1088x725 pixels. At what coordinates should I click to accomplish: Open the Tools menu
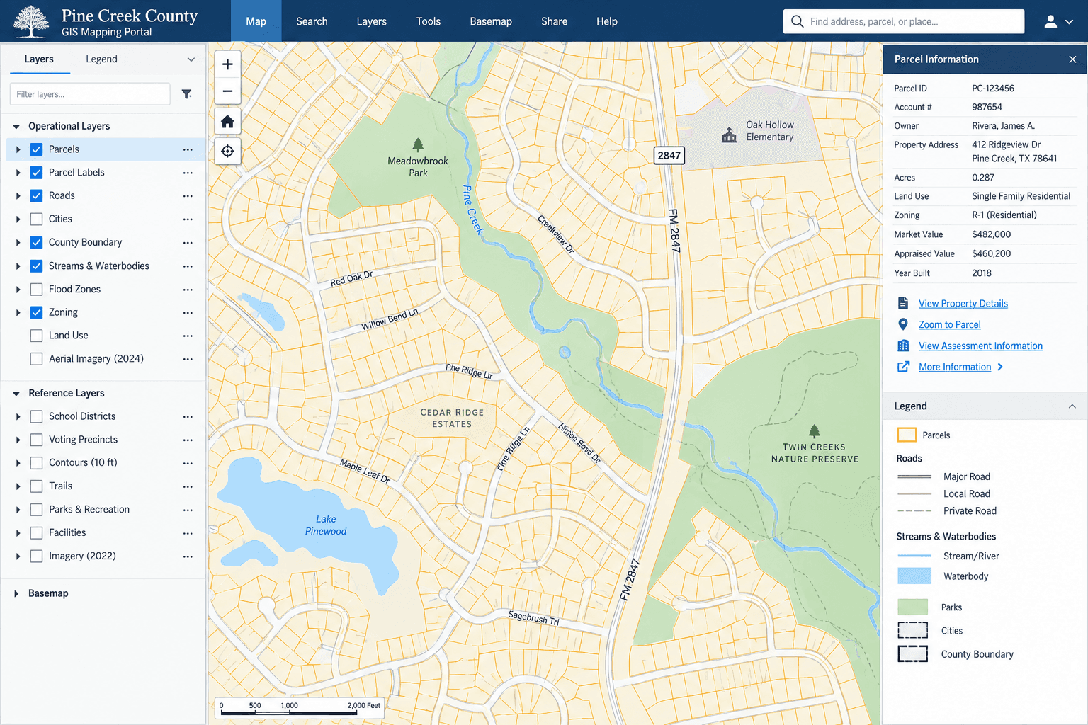pyautogui.click(x=429, y=21)
